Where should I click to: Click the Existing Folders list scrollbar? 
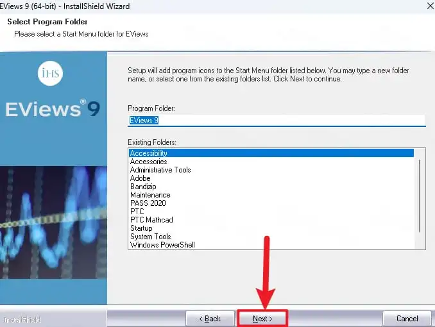[x=420, y=196]
